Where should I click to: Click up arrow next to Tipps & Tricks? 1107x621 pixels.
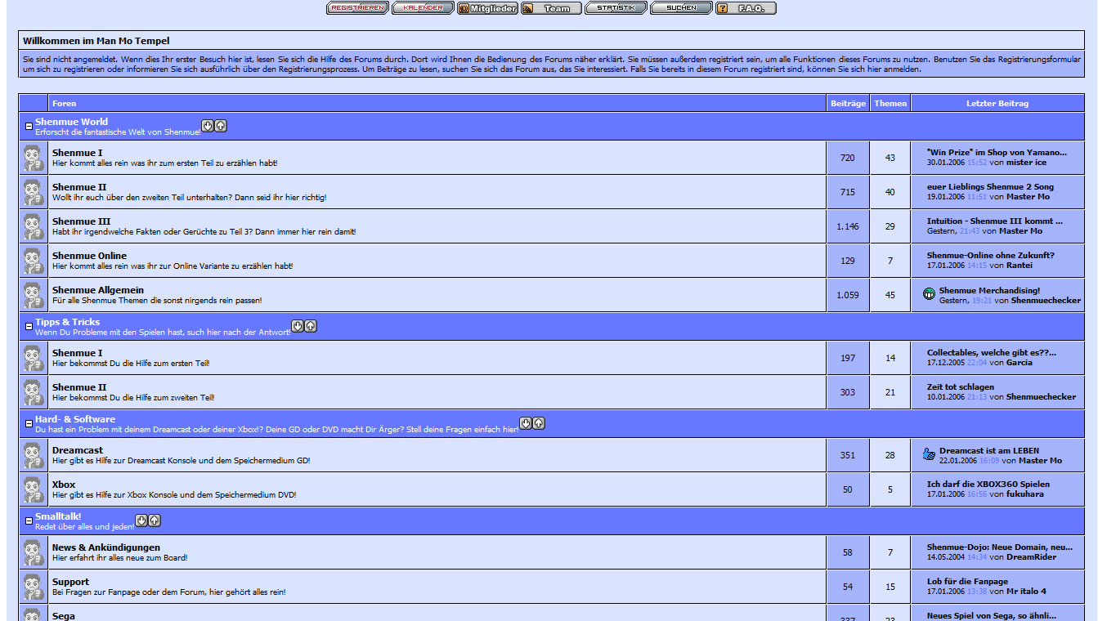click(x=311, y=326)
